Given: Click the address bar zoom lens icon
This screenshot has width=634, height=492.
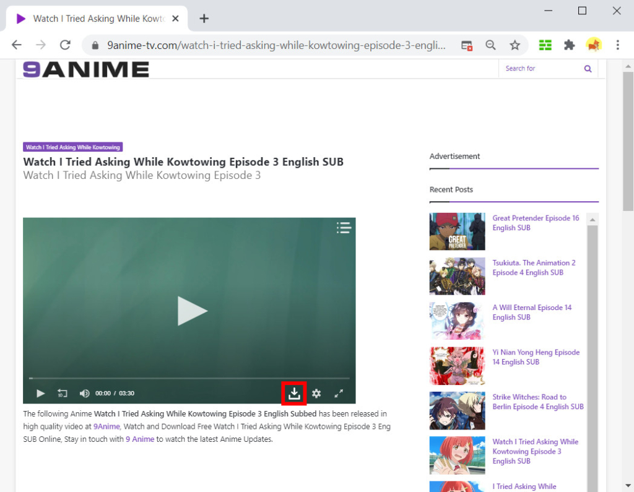Looking at the screenshot, I should (x=490, y=45).
